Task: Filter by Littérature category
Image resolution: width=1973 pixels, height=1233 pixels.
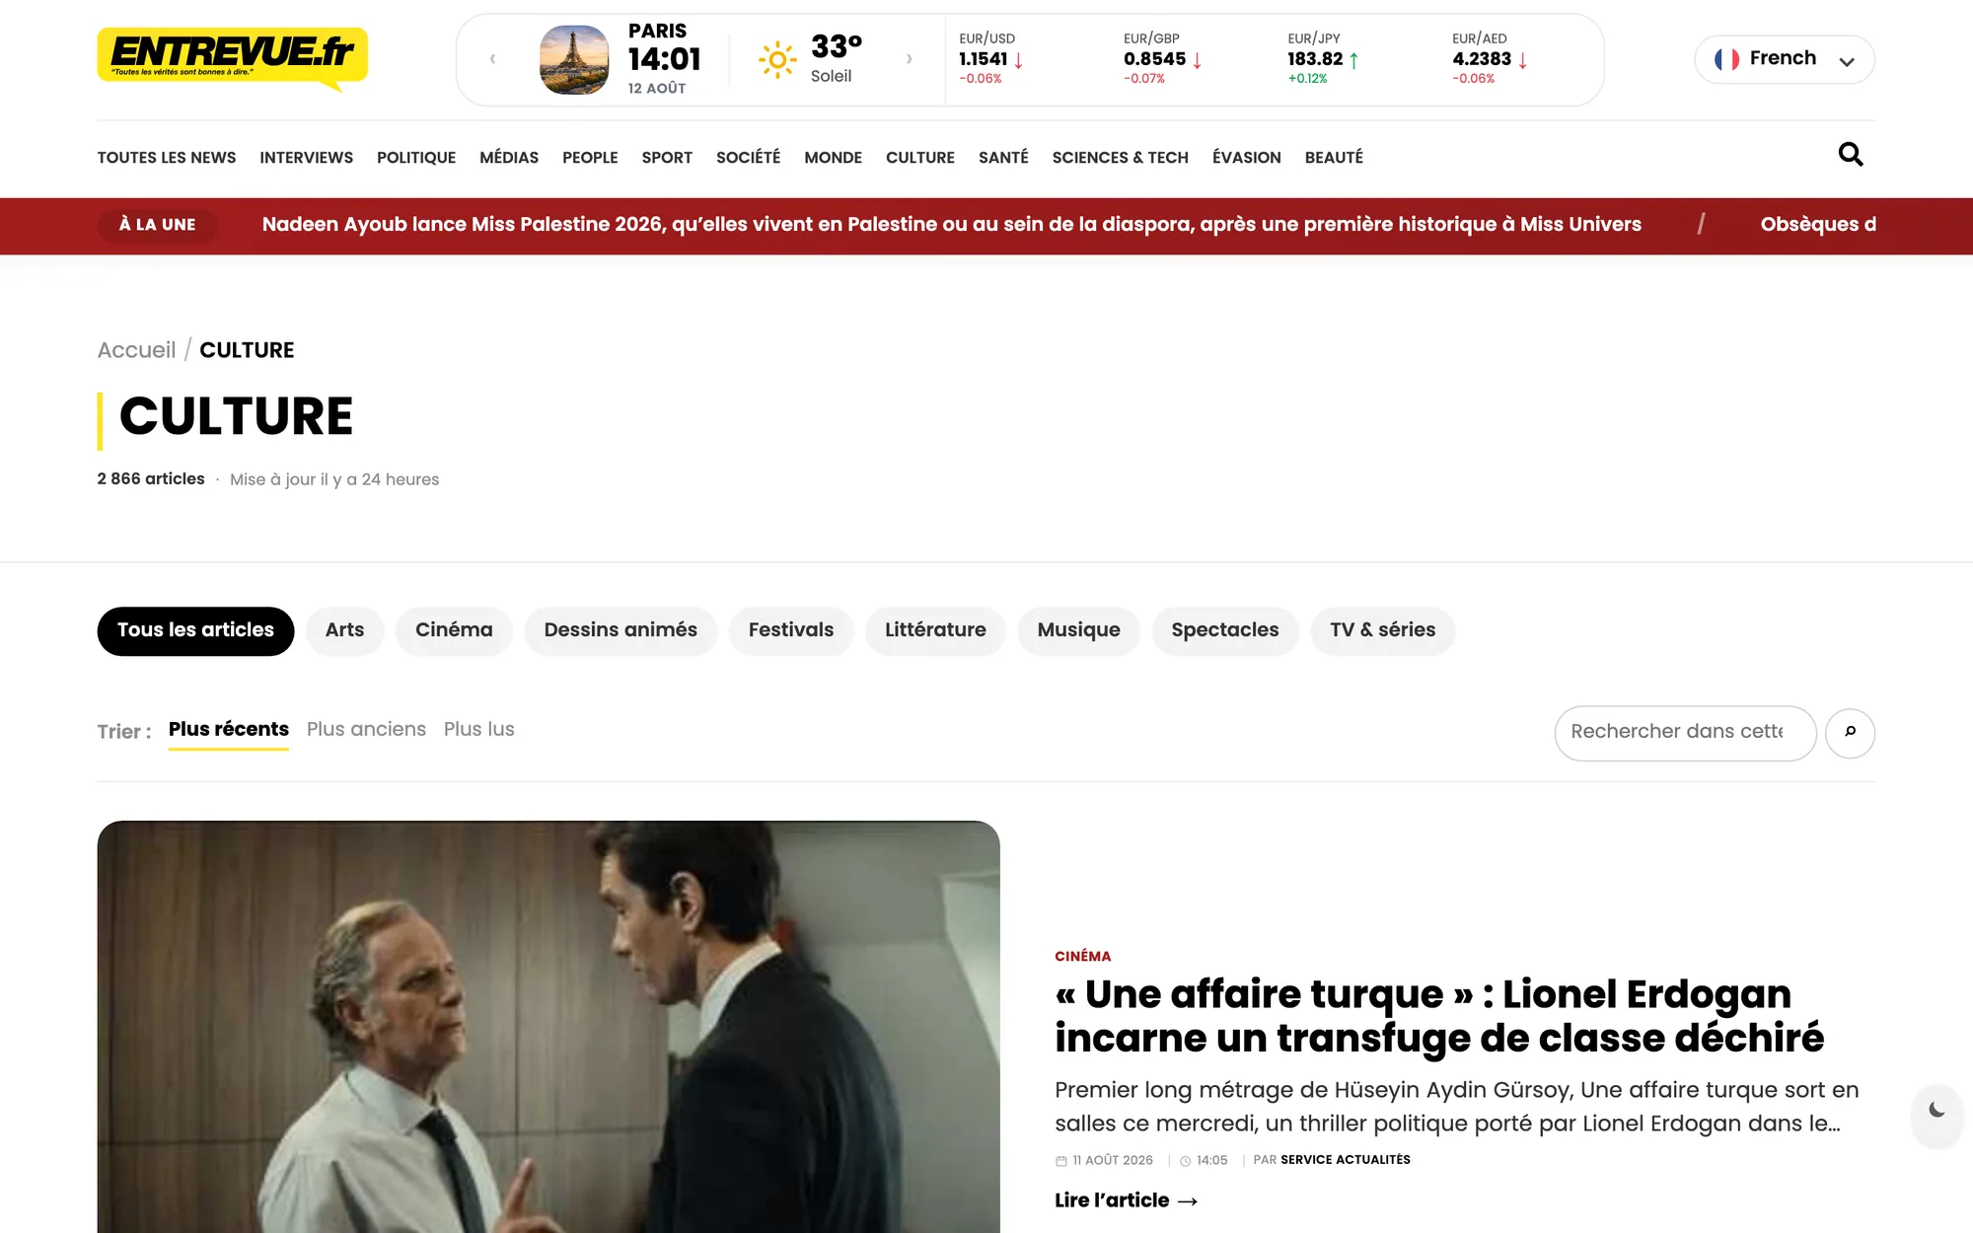Action: click(x=935, y=630)
